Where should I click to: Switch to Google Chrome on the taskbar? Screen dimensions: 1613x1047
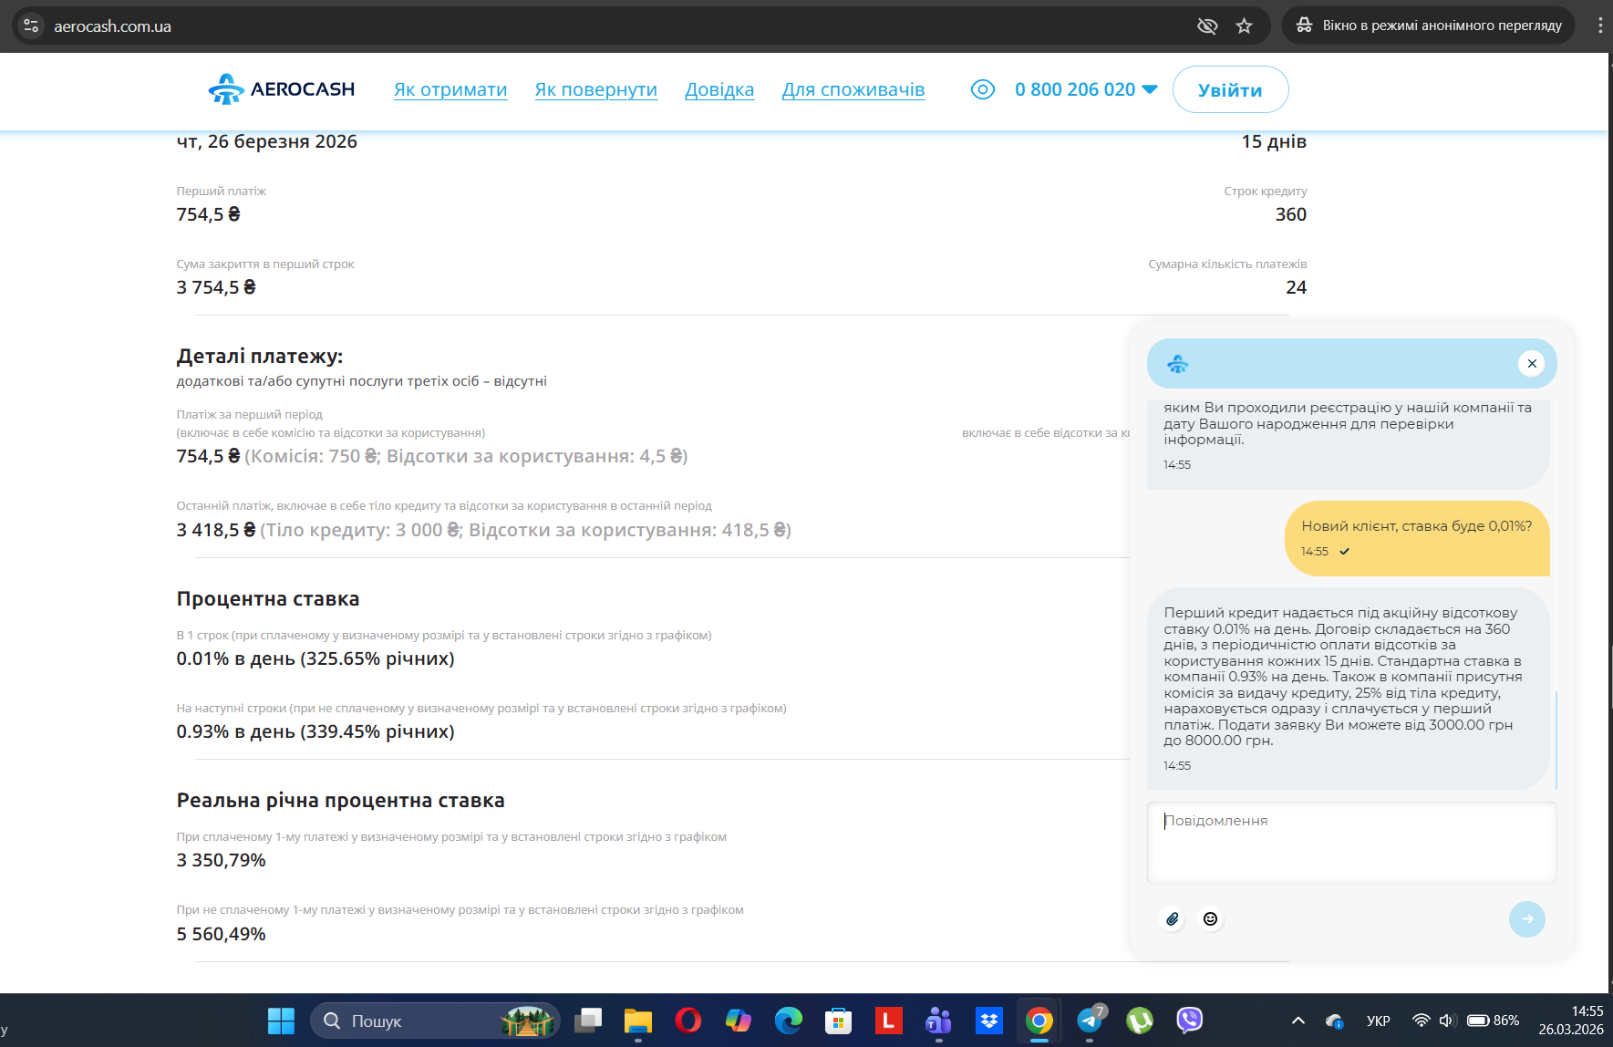[x=1039, y=1021]
